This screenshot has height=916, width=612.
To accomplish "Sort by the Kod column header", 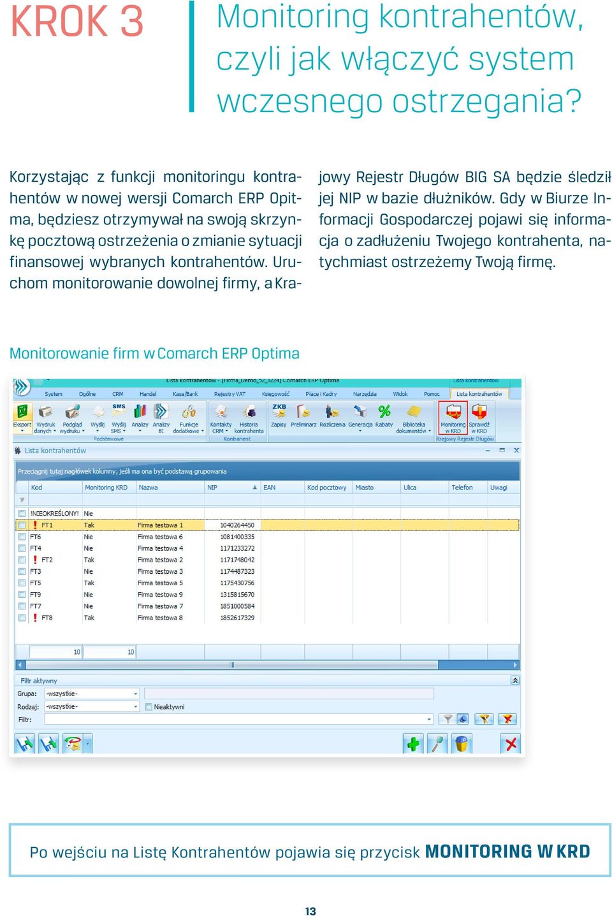I will point(55,487).
